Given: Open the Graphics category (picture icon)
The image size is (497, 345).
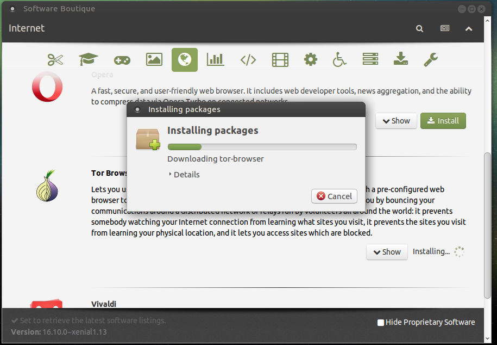Looking at the screenshot, I should pos(154,59).
